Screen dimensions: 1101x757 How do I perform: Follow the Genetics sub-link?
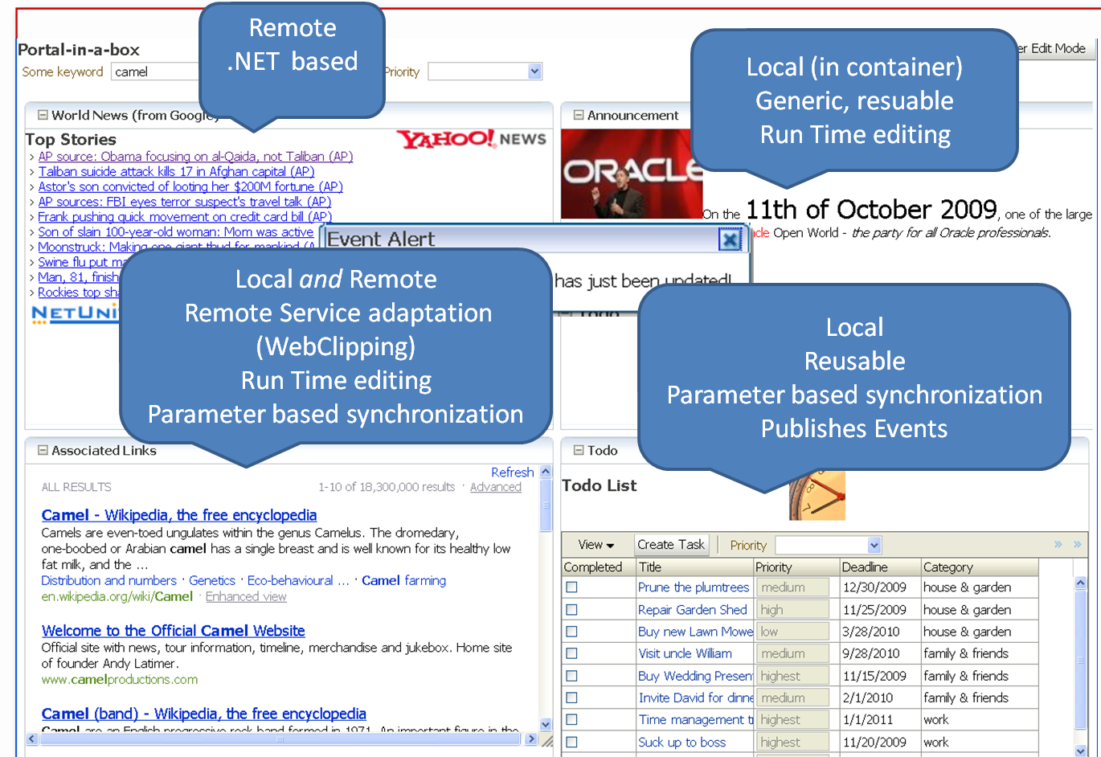point(212,580)
